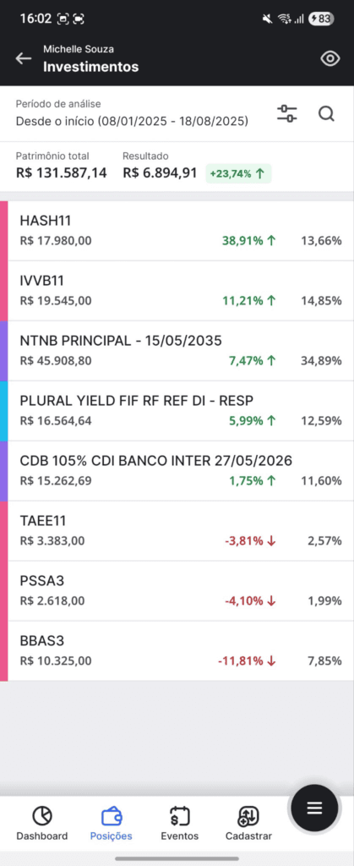The height and width of the screenshot is (866, 354).
Task: Expand the Período de análise selector
Action: click(x=132, y=113)
